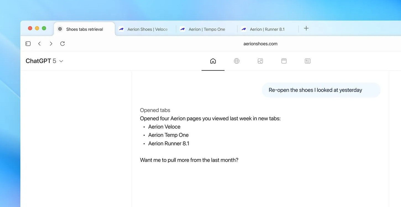Select the Aerion | Runner 8.1 tab
This screenshot has height=207, width=401.
coord(267,29)
